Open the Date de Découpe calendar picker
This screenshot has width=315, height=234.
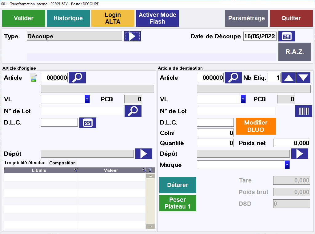287,36
